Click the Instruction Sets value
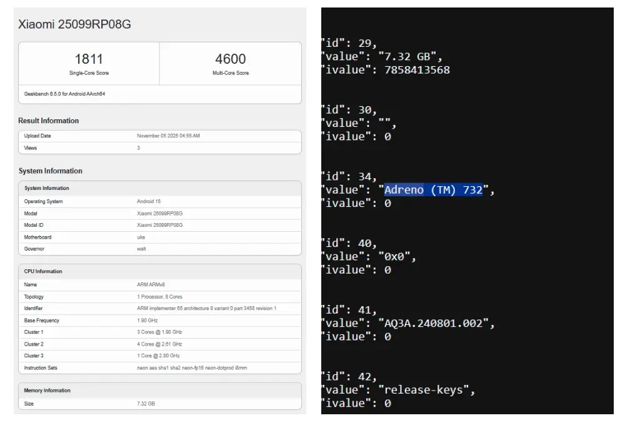The width and height of the screenshot is (625, 423). coord(192,368)
